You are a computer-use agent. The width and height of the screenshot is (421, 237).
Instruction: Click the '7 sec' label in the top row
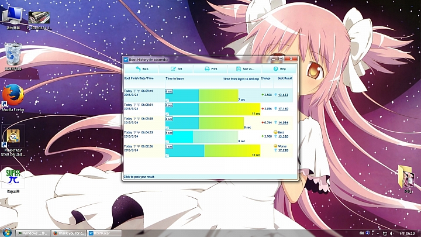[241, 99]
